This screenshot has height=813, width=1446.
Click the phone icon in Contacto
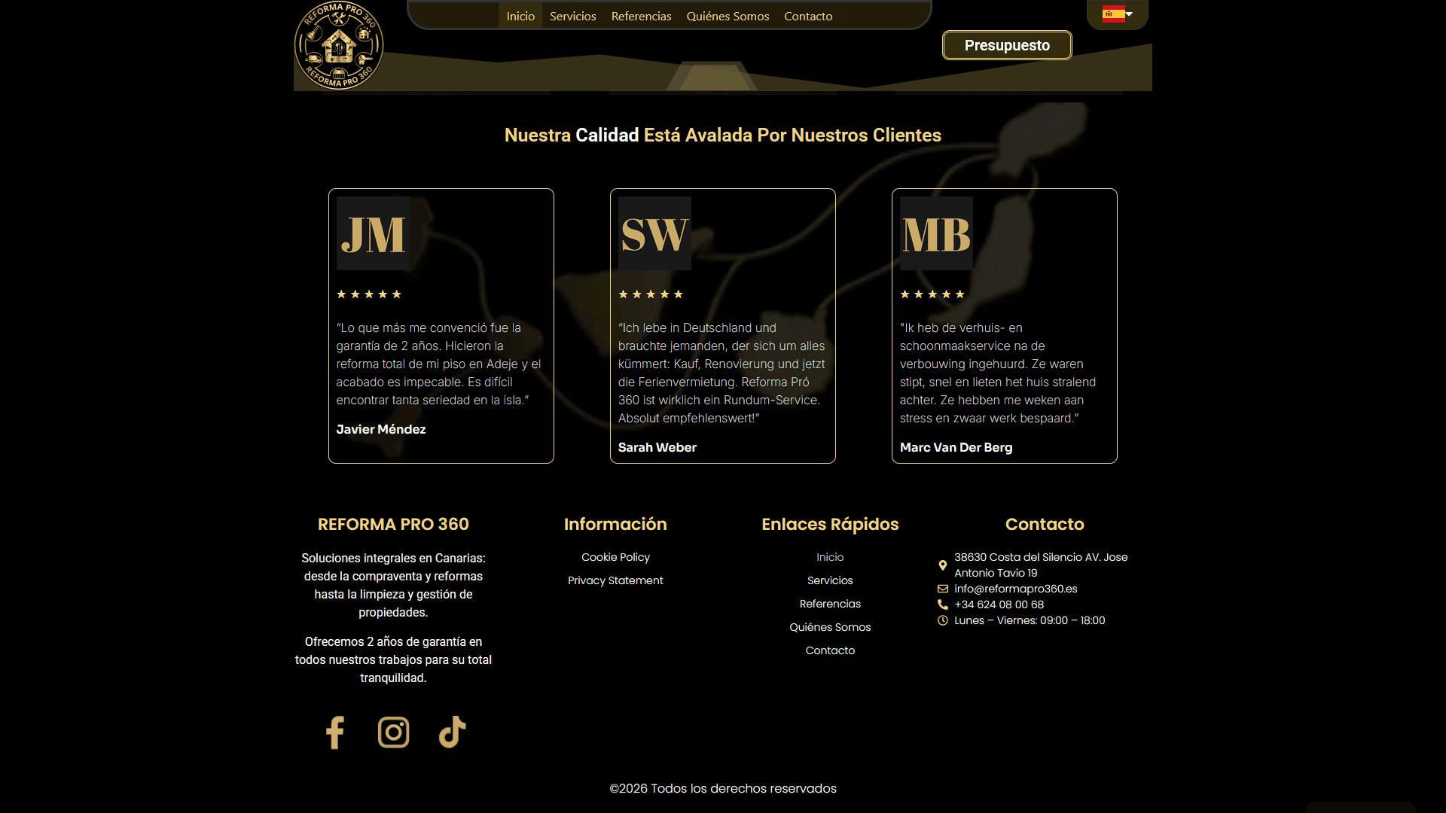coord(942,604)
